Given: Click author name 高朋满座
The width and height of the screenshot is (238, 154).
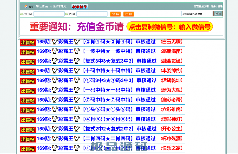Looking at the screenshot, I should (172, 51).
